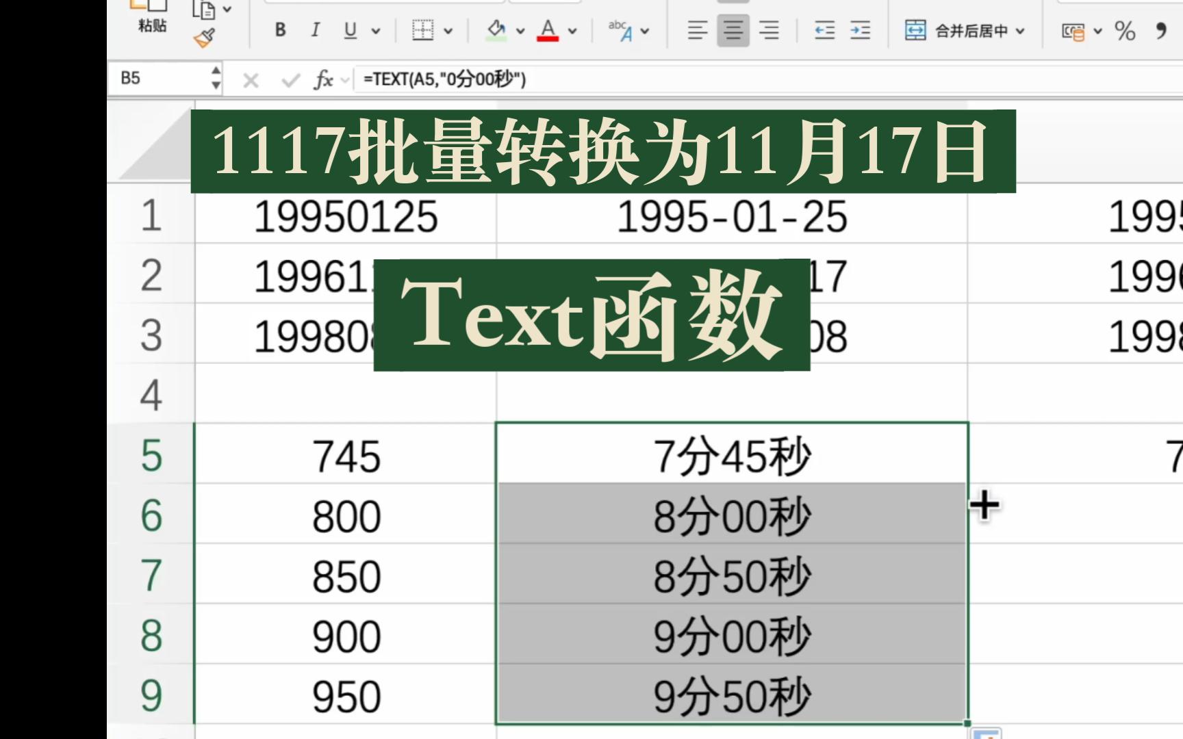Viewport: 1183px width, 739px height.
Task: Italicize the selected cells
Action: 315,30
